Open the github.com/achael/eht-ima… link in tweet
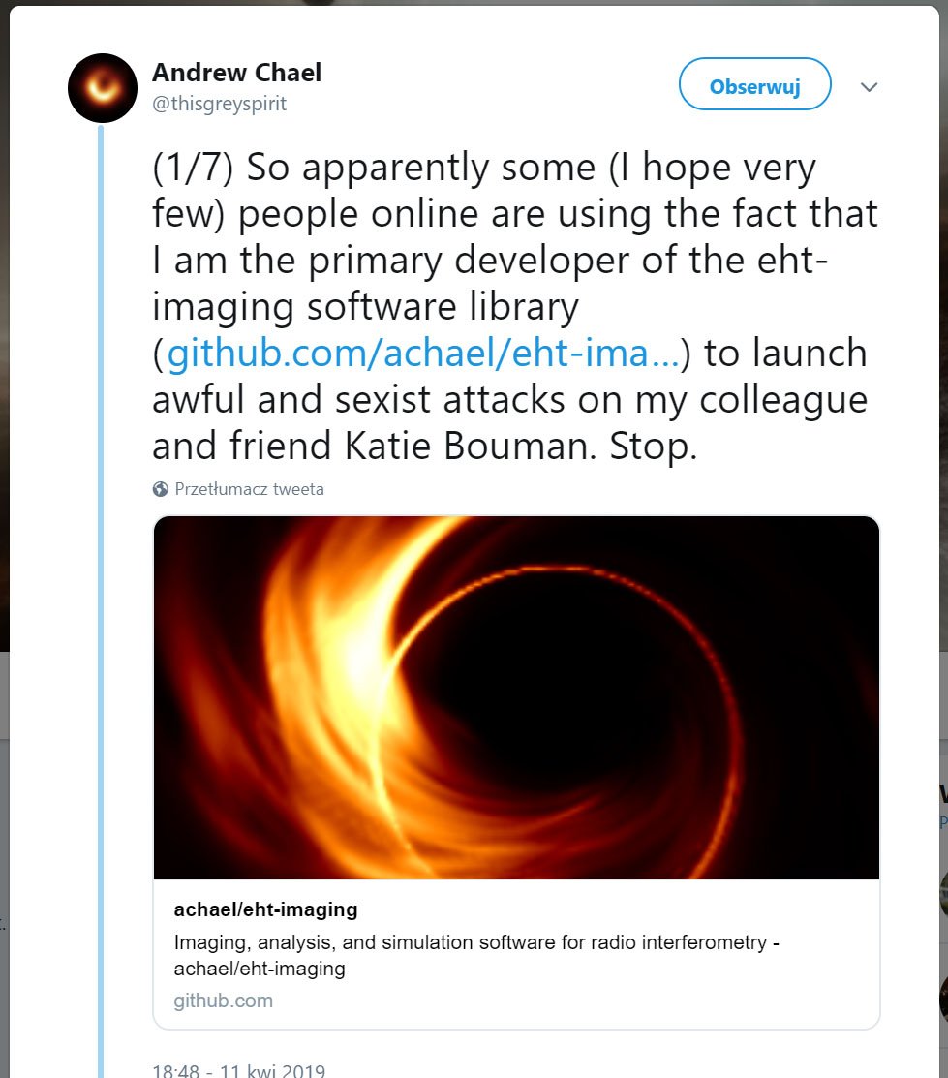Screen dimensions: 948x1078 (x=423, y=354)
